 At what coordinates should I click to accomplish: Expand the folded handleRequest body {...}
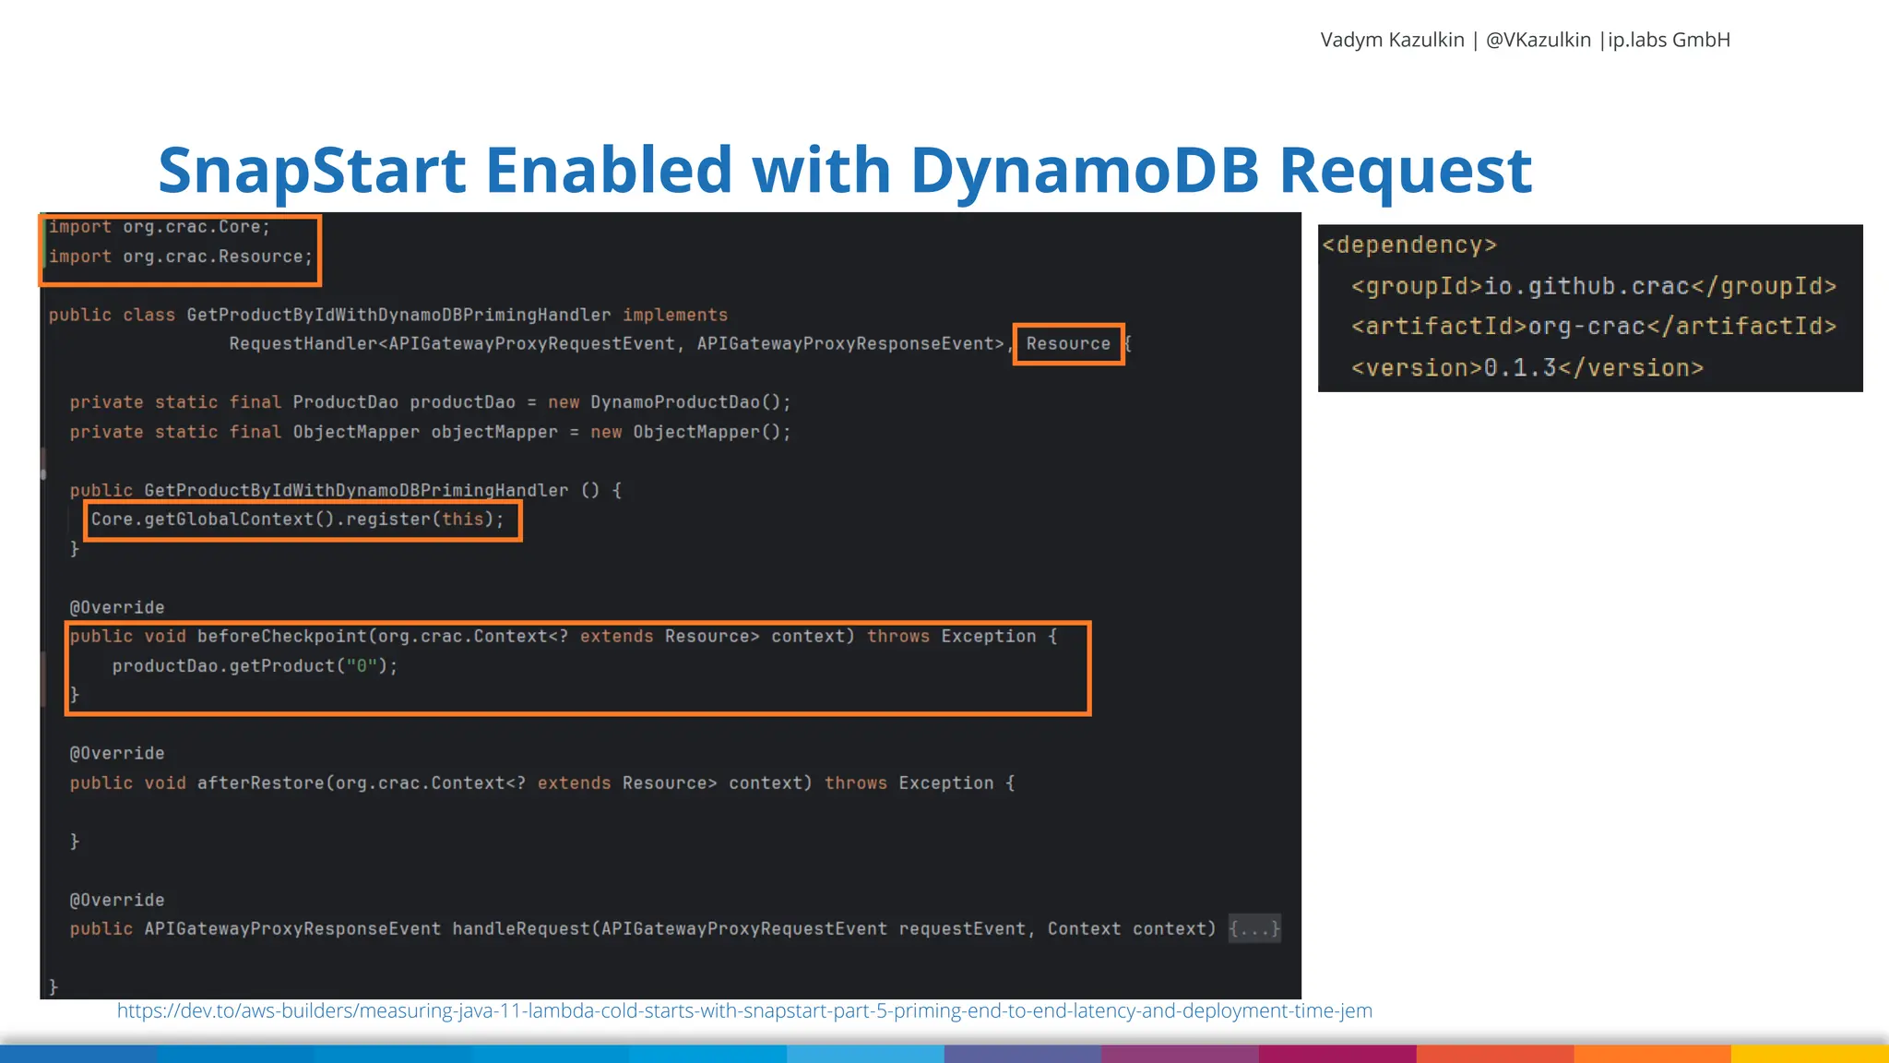(1254, 929)
